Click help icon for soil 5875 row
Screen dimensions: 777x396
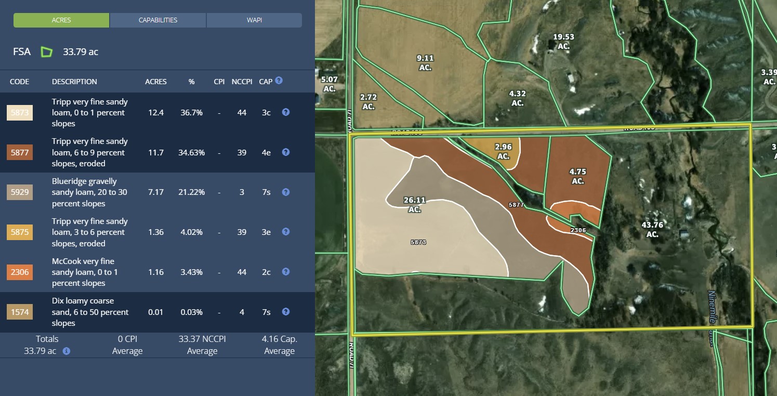click(x=285, y=232)
